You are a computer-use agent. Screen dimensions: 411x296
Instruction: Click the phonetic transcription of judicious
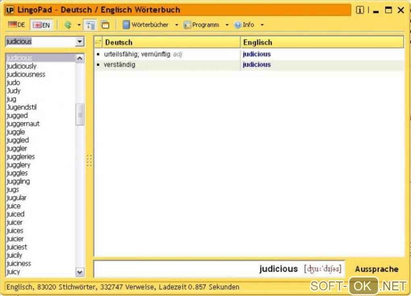coord(323,269)
